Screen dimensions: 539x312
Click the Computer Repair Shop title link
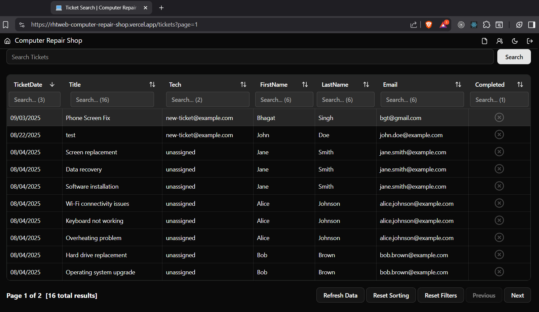point(48,41)
